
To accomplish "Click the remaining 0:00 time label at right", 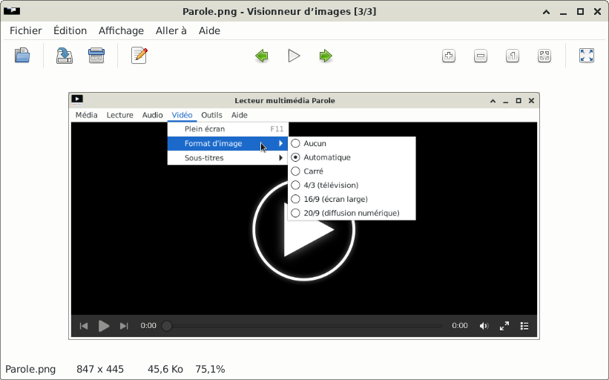I will tap(460, 326).
